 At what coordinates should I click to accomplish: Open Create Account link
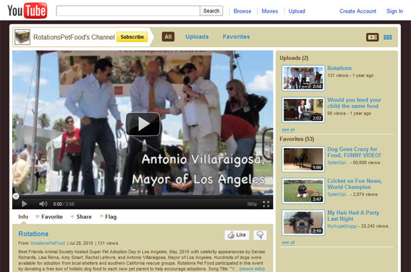pos(358,11)
